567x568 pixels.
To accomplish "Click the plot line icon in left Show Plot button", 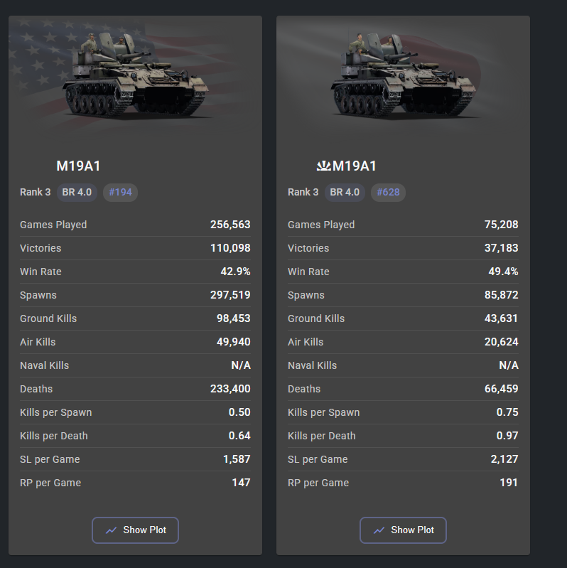I will click(x=111, y=530).
